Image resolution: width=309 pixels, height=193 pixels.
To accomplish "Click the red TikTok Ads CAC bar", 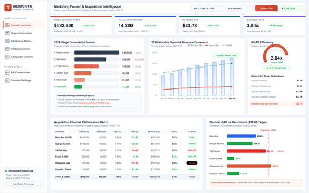I will pyautogui.click(x=246, y=151).
